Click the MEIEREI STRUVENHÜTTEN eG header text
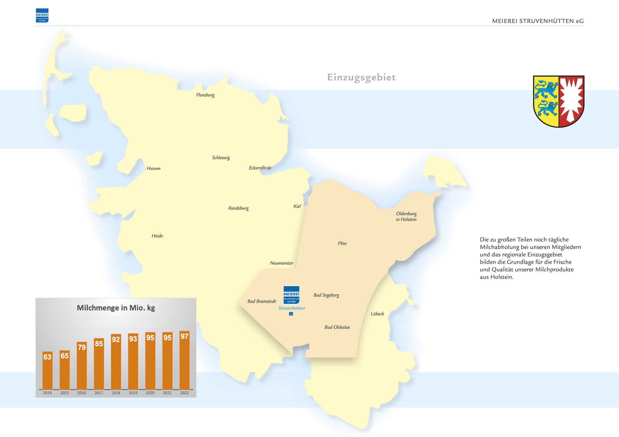Viewport: 619px width, 437px height. point(537,21)
